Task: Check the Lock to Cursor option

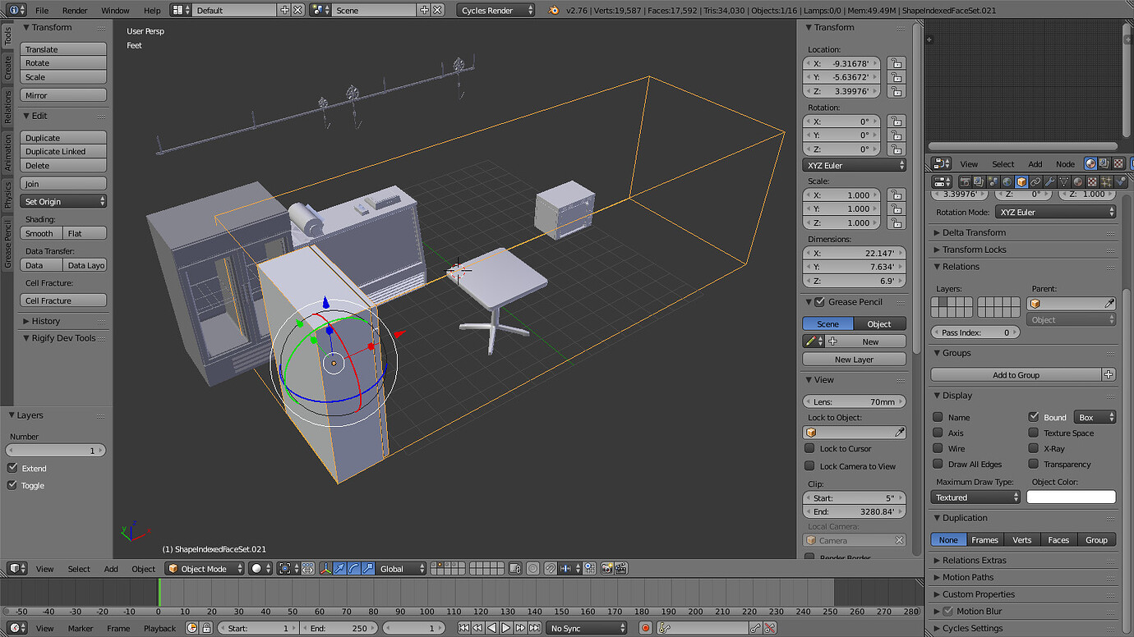Action: coord(809,448)
